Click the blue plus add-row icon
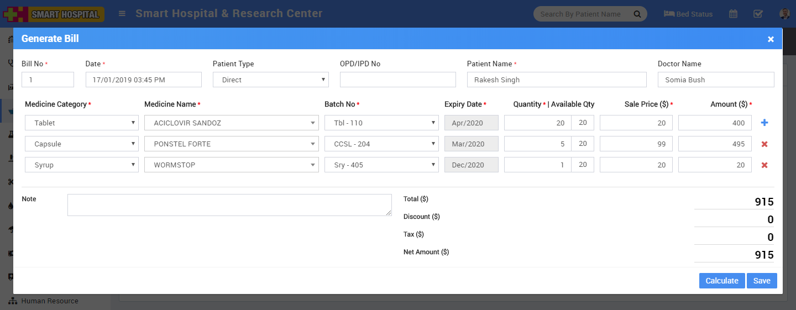This screenshot has width=796, height=310. click(x=764, y=123)
